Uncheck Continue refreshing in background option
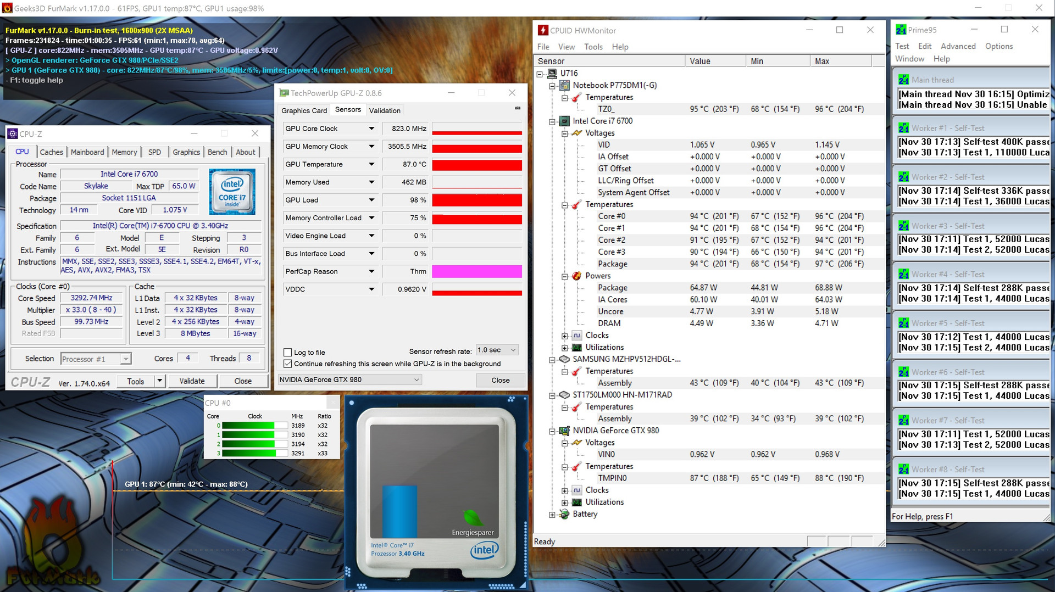1055x592 pixels. 287,364
